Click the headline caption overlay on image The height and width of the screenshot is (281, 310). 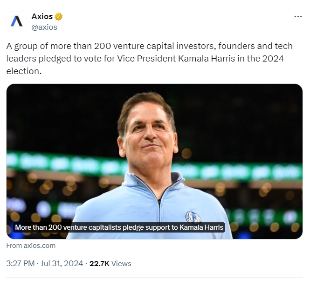click(x=119, y=227)
